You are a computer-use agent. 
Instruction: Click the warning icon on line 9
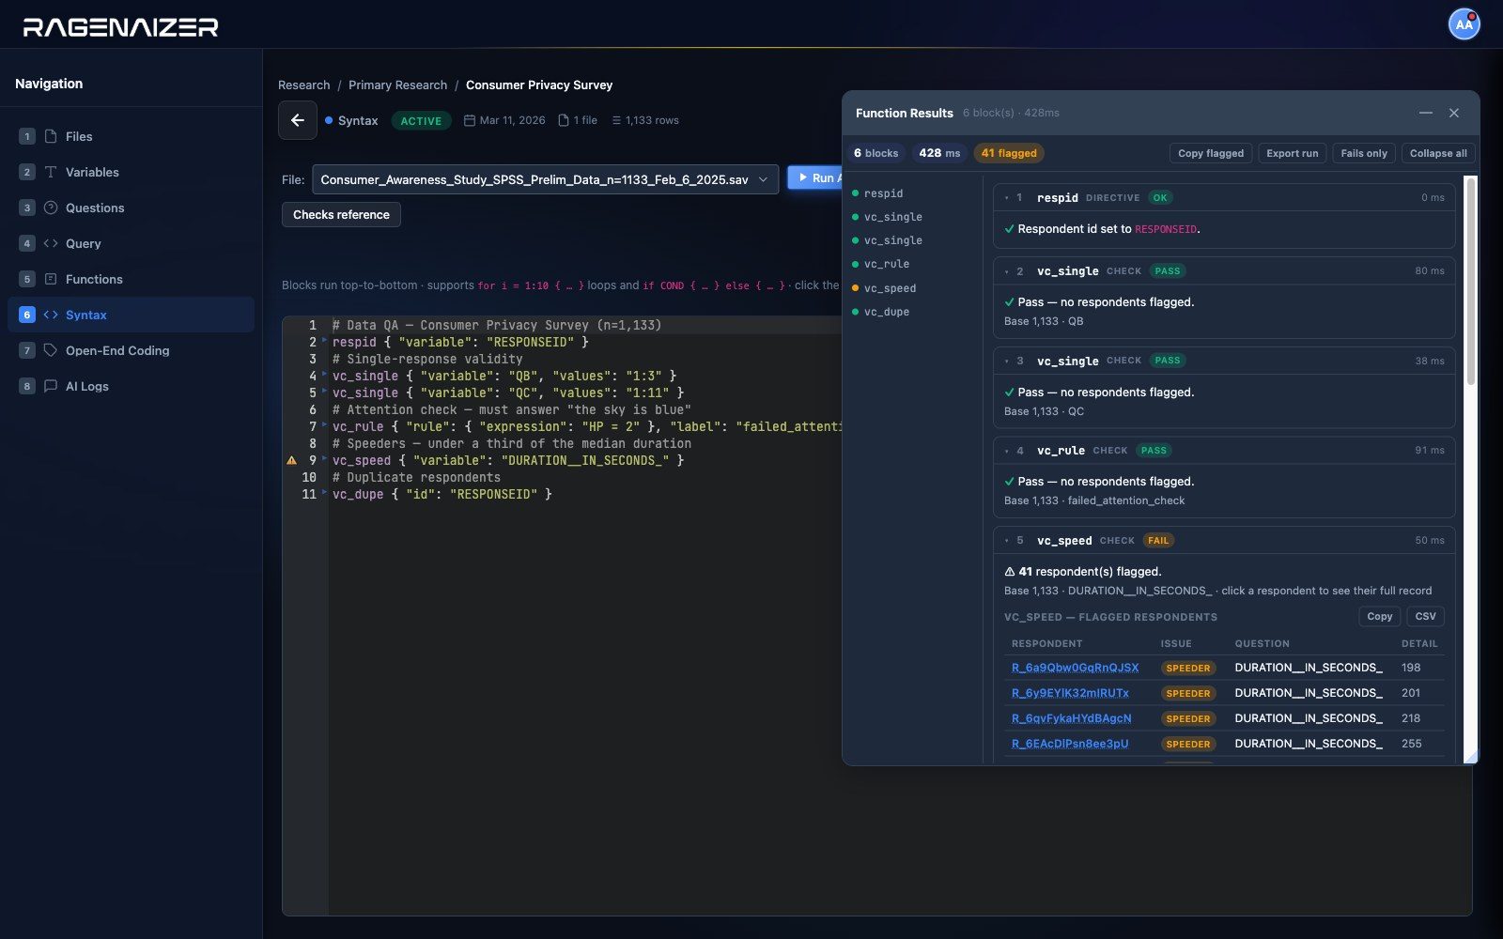(291, 460)
